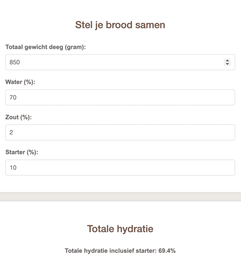Click the 'Starter (%):' label text

(x=22, y=152)
